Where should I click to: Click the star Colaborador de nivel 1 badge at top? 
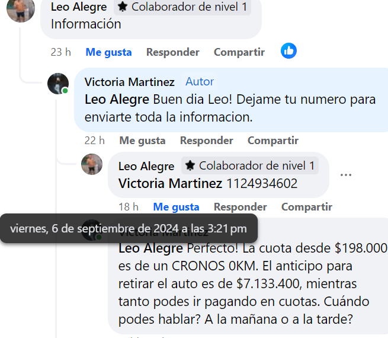click(x=182, y=7)
